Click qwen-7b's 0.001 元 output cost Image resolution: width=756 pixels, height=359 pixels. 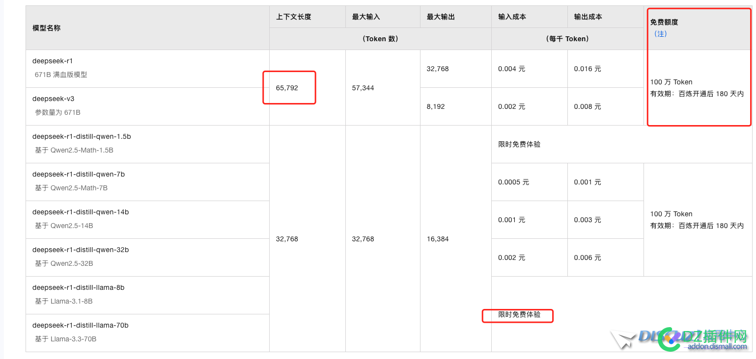588,182
